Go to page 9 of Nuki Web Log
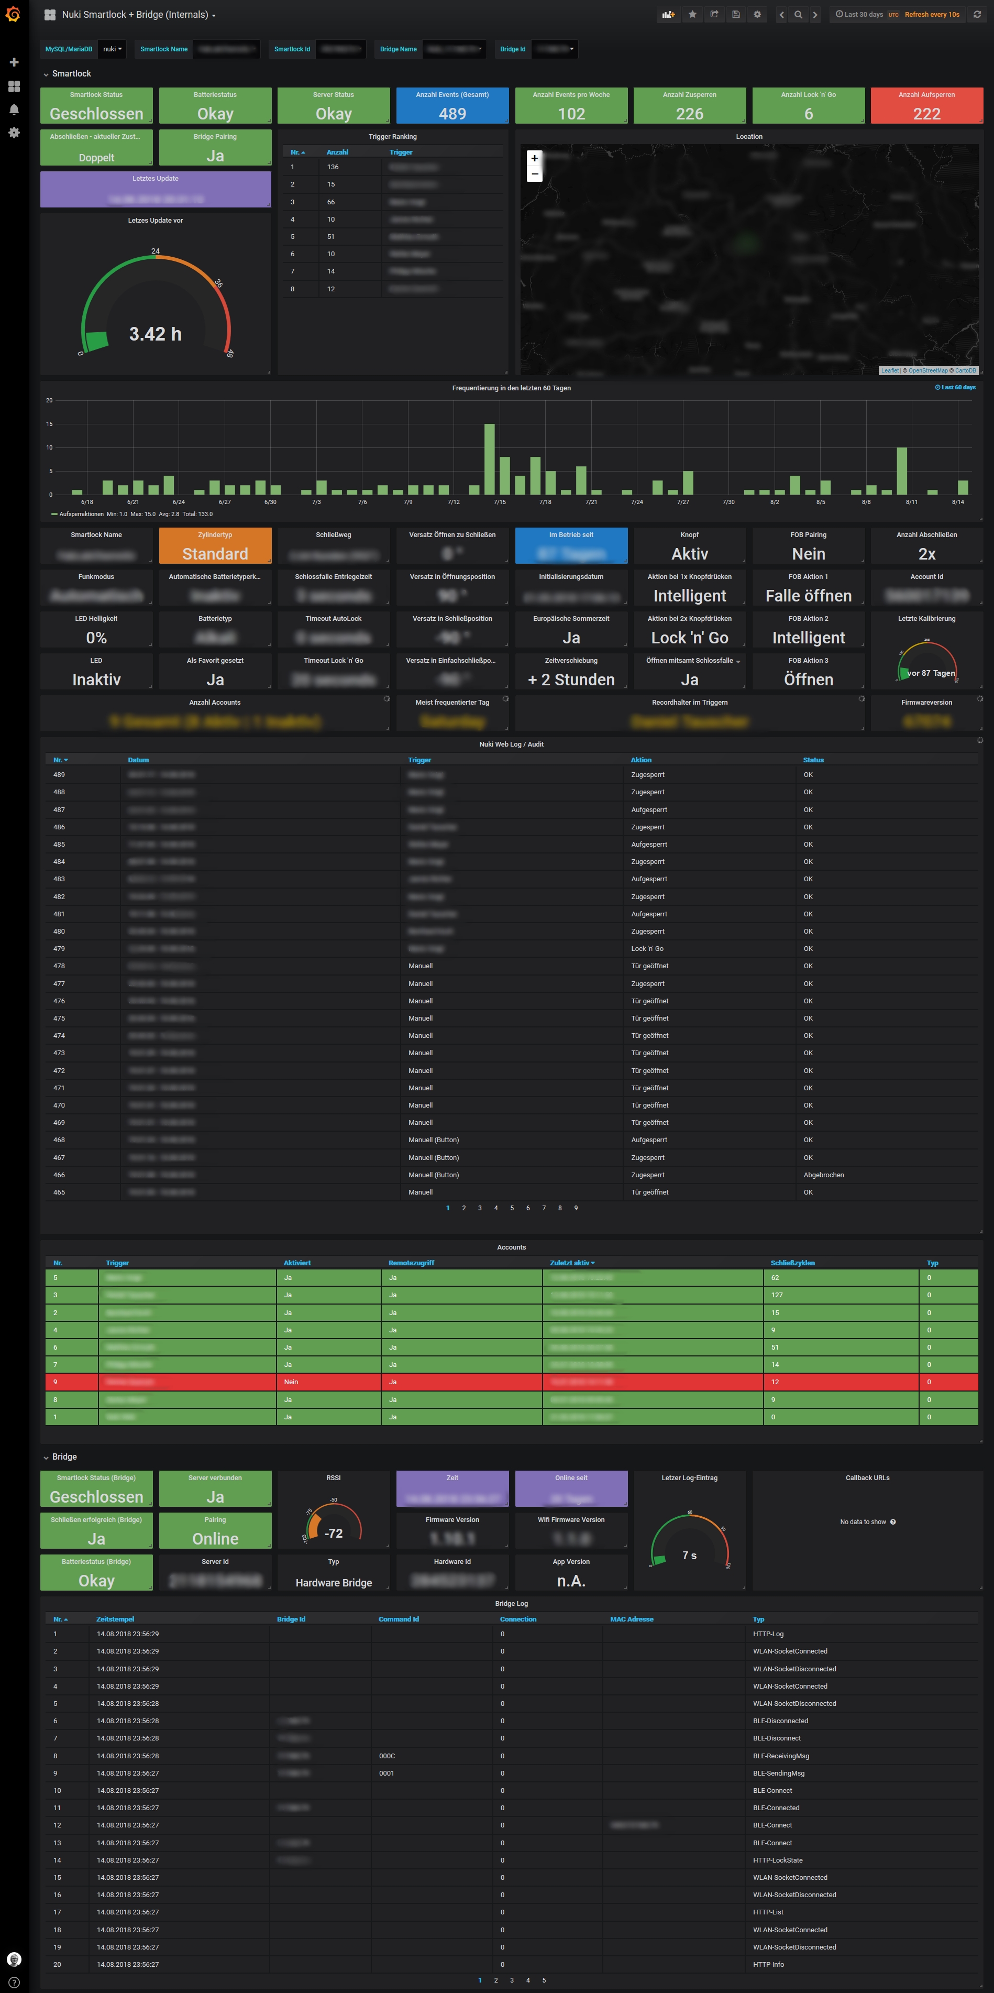Image resolution: width=994 pixels, height=1993 pixels. pyautogui.click(x=576, y=1208)
